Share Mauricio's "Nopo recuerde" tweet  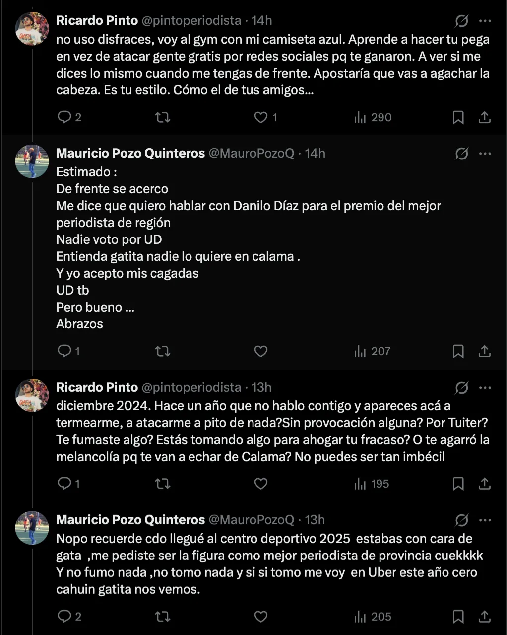485,617
